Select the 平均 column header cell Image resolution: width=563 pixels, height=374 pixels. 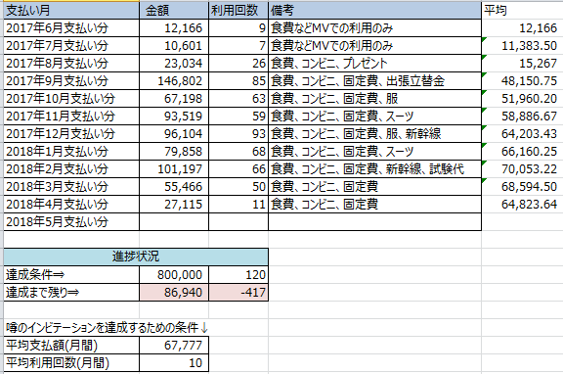[522, 11]
